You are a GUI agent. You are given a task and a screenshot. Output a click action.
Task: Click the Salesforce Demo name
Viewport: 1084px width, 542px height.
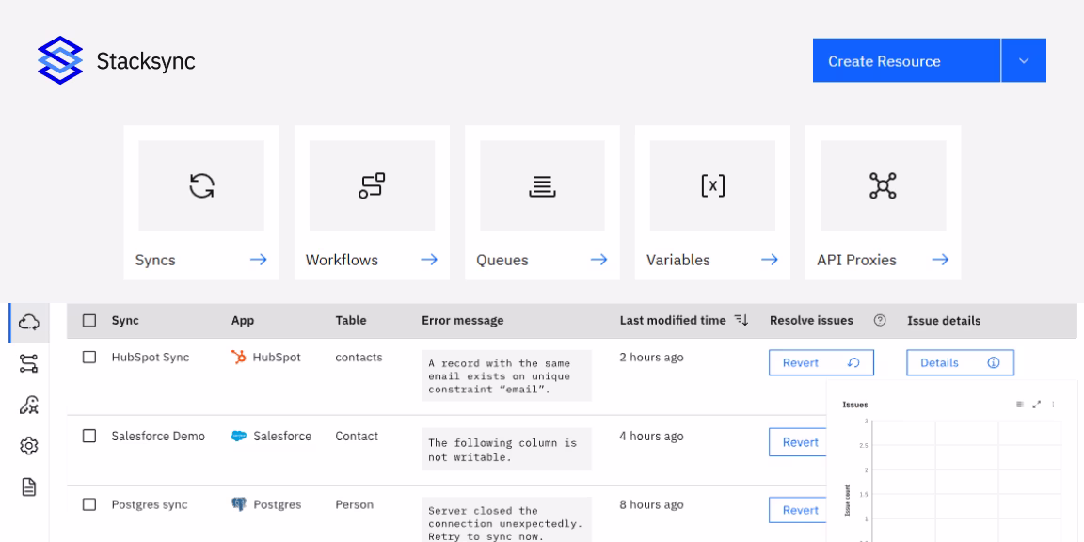coord(158,437)
